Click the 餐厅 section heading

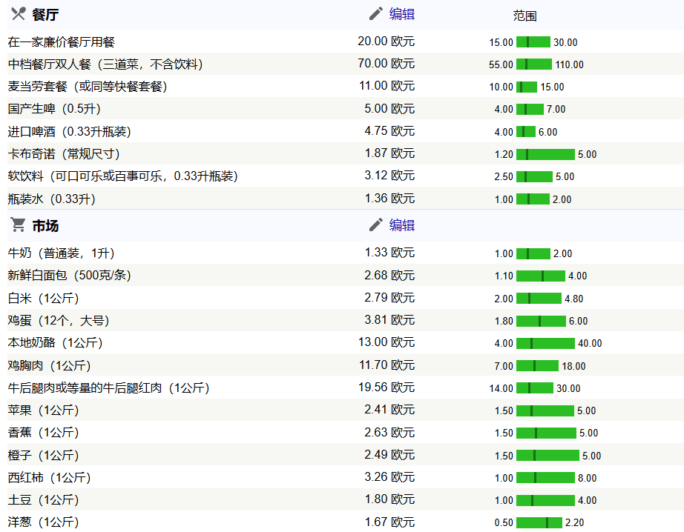[x=46, y=15]
